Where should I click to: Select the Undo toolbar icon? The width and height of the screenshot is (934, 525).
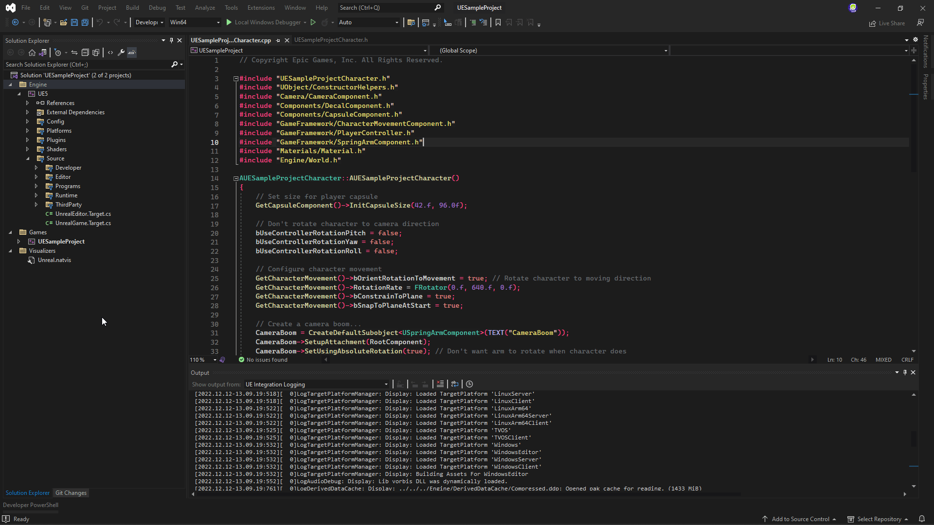pyautogui.click(x=100, y=22)
